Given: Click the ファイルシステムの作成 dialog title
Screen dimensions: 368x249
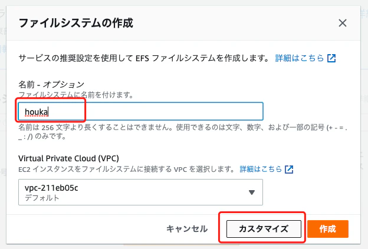Looking at the screenshot, I should [76, 23].
